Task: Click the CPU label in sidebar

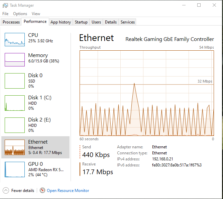Action: 33,35
